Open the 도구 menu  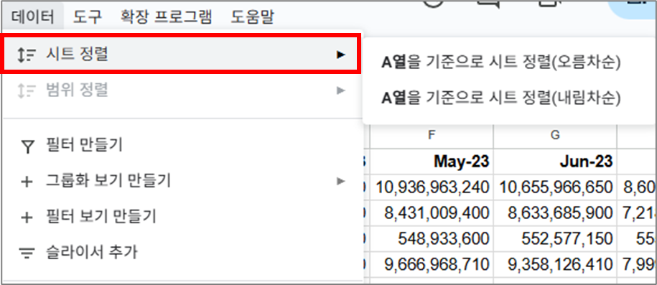click(88, 17)
